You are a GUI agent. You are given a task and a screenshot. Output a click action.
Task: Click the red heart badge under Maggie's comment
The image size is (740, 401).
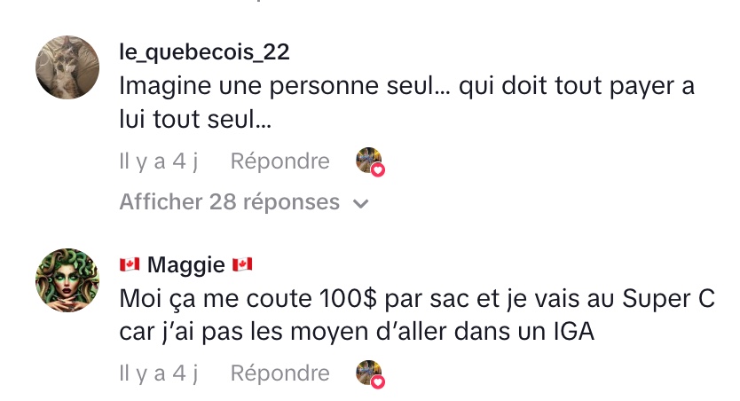pos(378,382)
